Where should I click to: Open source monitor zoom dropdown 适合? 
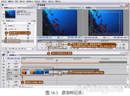click(x=60, y=37)
